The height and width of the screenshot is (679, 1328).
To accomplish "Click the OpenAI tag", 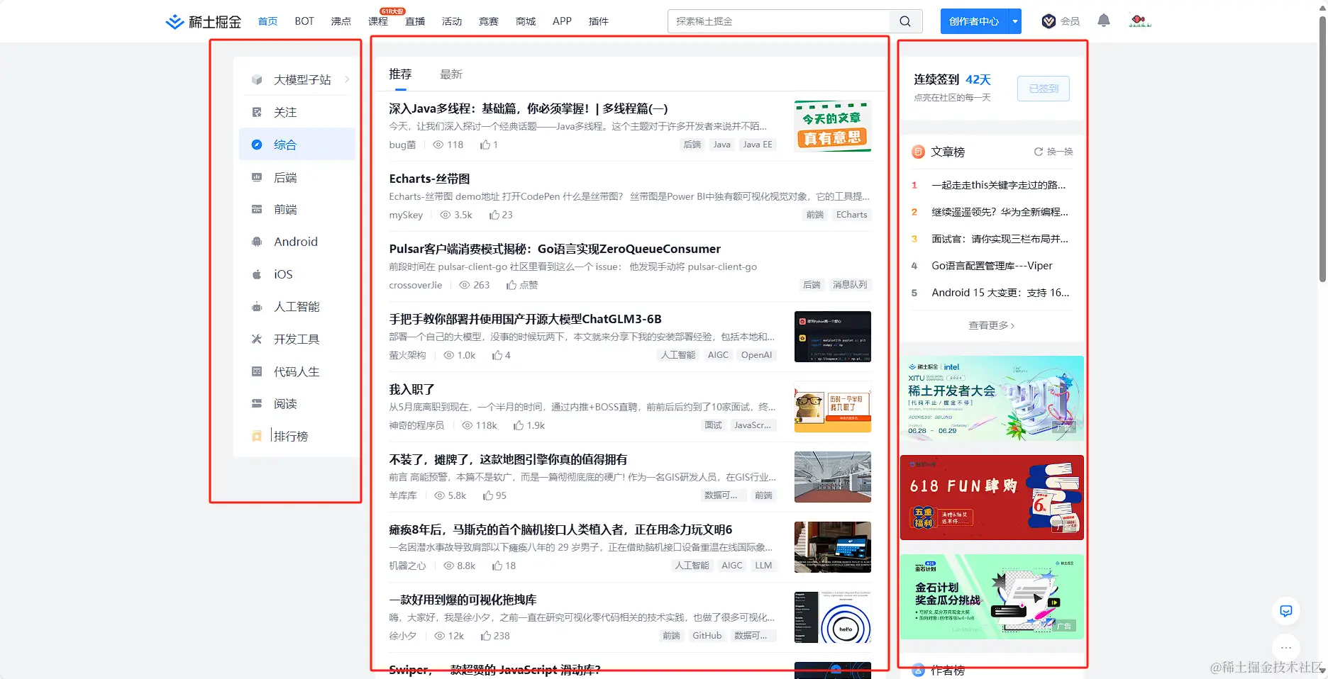I will coord(756,355).
